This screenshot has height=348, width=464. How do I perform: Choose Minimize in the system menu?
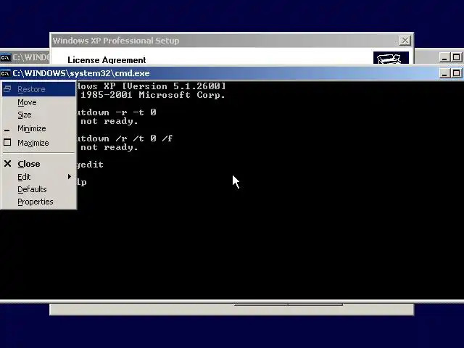click(x=38, y=129)
